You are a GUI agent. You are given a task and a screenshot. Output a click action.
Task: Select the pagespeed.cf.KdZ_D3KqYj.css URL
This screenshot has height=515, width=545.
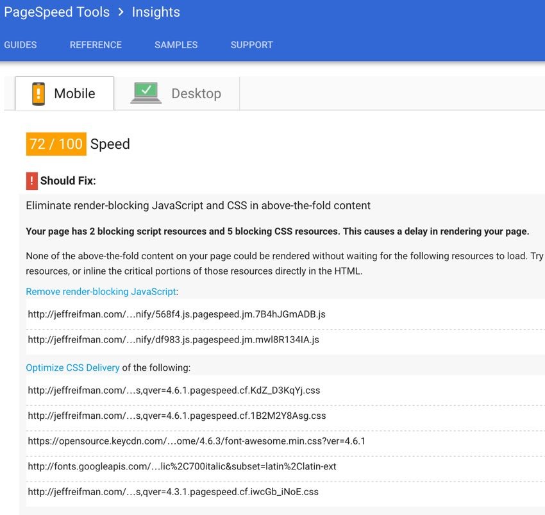pyautogui.click(x=174, y=391)
